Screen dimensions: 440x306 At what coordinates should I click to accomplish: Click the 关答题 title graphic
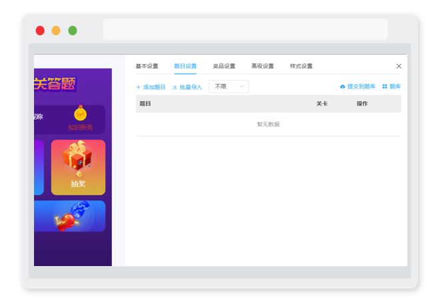(55, 84)
